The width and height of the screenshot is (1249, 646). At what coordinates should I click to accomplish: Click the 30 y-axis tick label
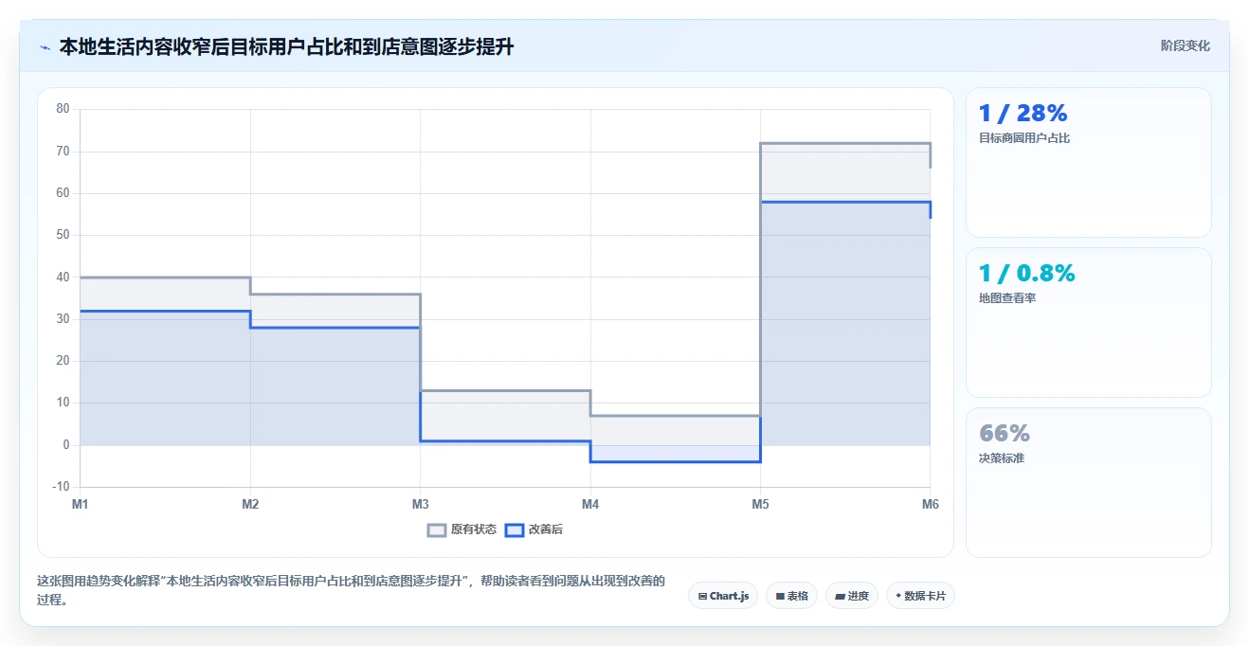[63, 319]
